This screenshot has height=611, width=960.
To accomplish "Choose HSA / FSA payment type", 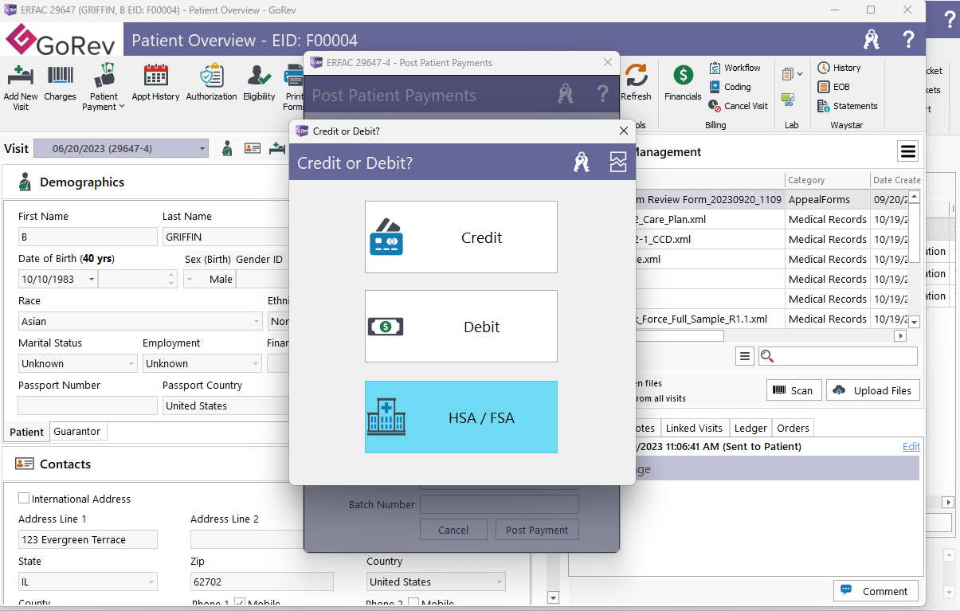I will point(461,417).
